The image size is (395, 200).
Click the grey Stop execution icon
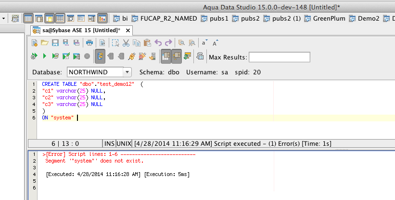pyautogui.click(x=87, y=56)
